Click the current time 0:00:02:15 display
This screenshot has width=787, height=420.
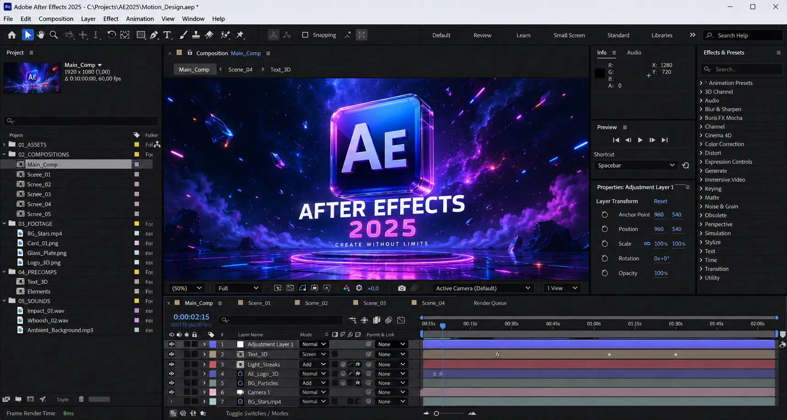coord(191,317)
